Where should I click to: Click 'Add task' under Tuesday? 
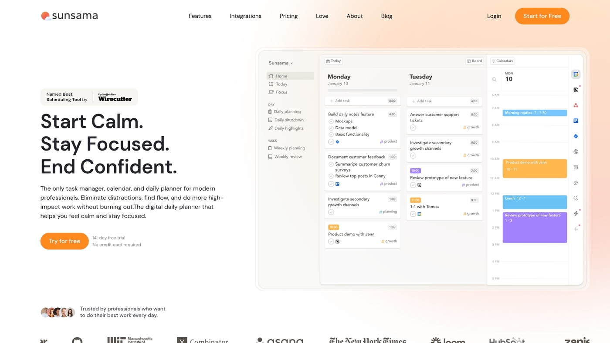pyautogui.click(x=421, y=101)
